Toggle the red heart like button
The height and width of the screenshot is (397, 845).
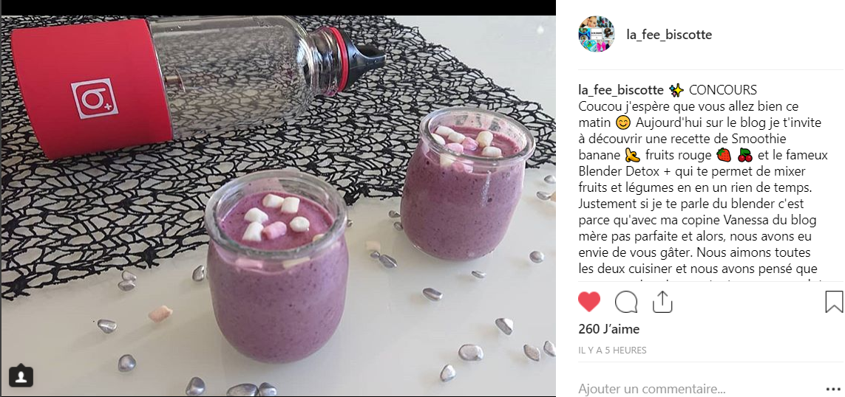tap(589, 302)
